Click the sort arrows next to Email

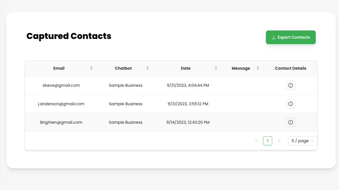point(91,68)
